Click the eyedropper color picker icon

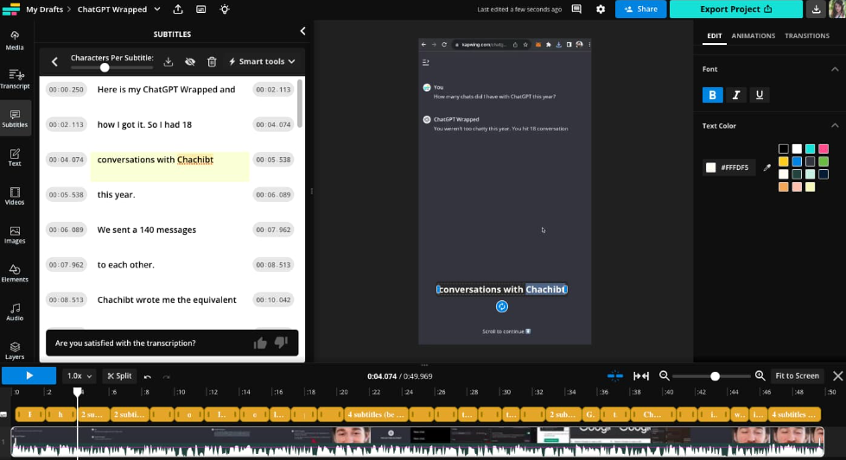coord(766,167)
